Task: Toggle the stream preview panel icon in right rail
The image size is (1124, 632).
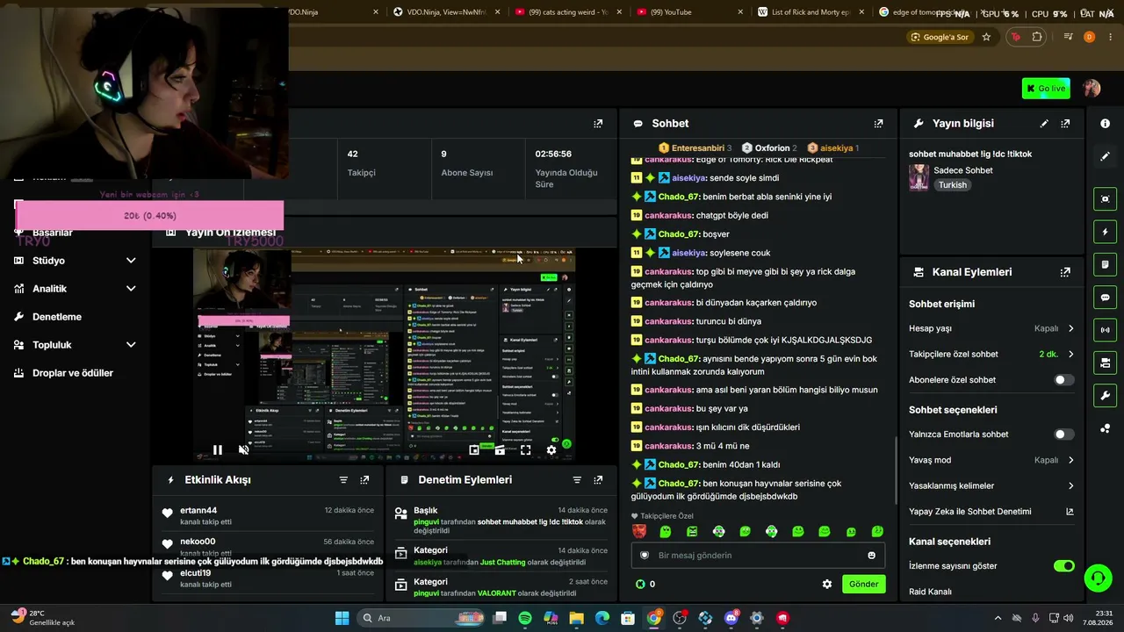Action: 1105,199
